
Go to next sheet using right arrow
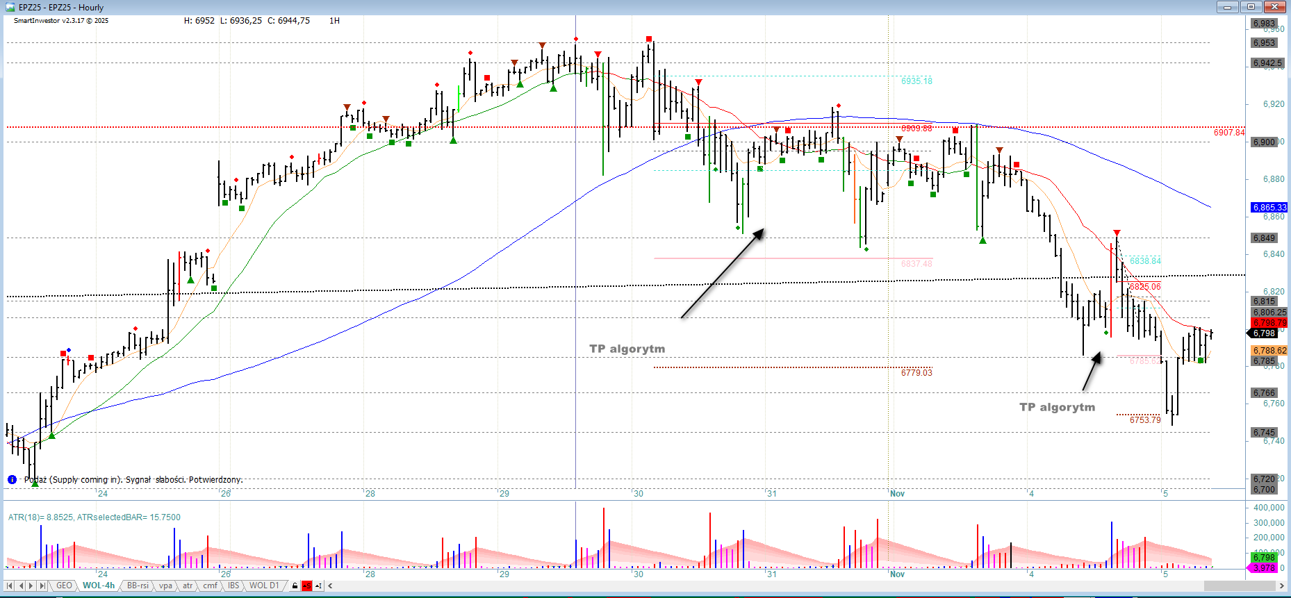(31, 585)
